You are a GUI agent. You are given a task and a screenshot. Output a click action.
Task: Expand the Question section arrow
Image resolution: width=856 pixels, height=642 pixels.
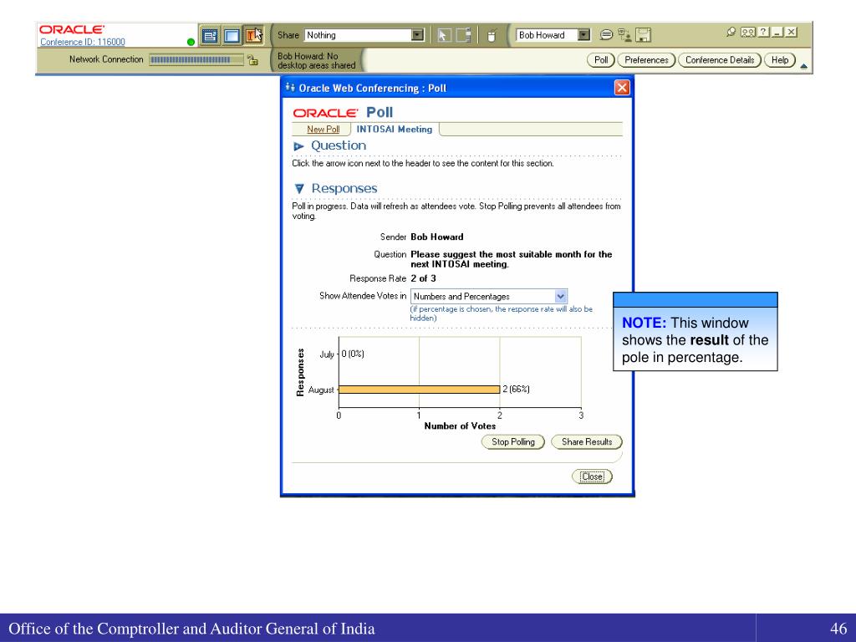coord(298,146)
